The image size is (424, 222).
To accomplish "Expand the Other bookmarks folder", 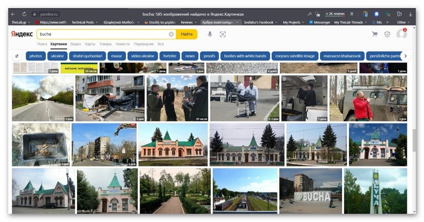I will pyautogui.click(x=403, y=22).
